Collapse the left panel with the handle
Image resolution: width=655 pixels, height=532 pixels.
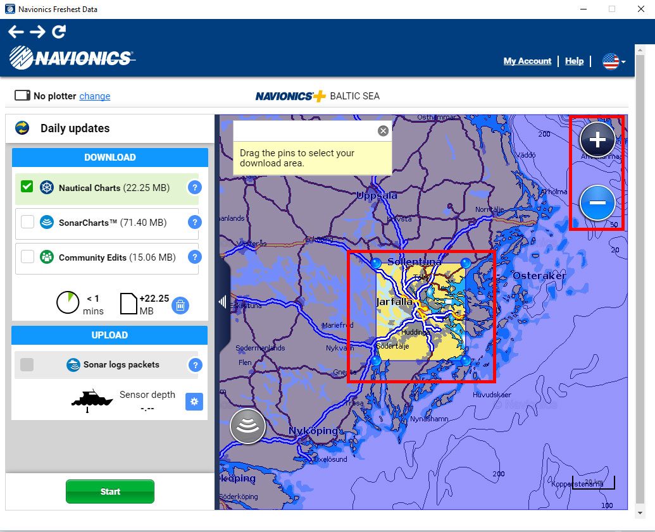point(223,302)
